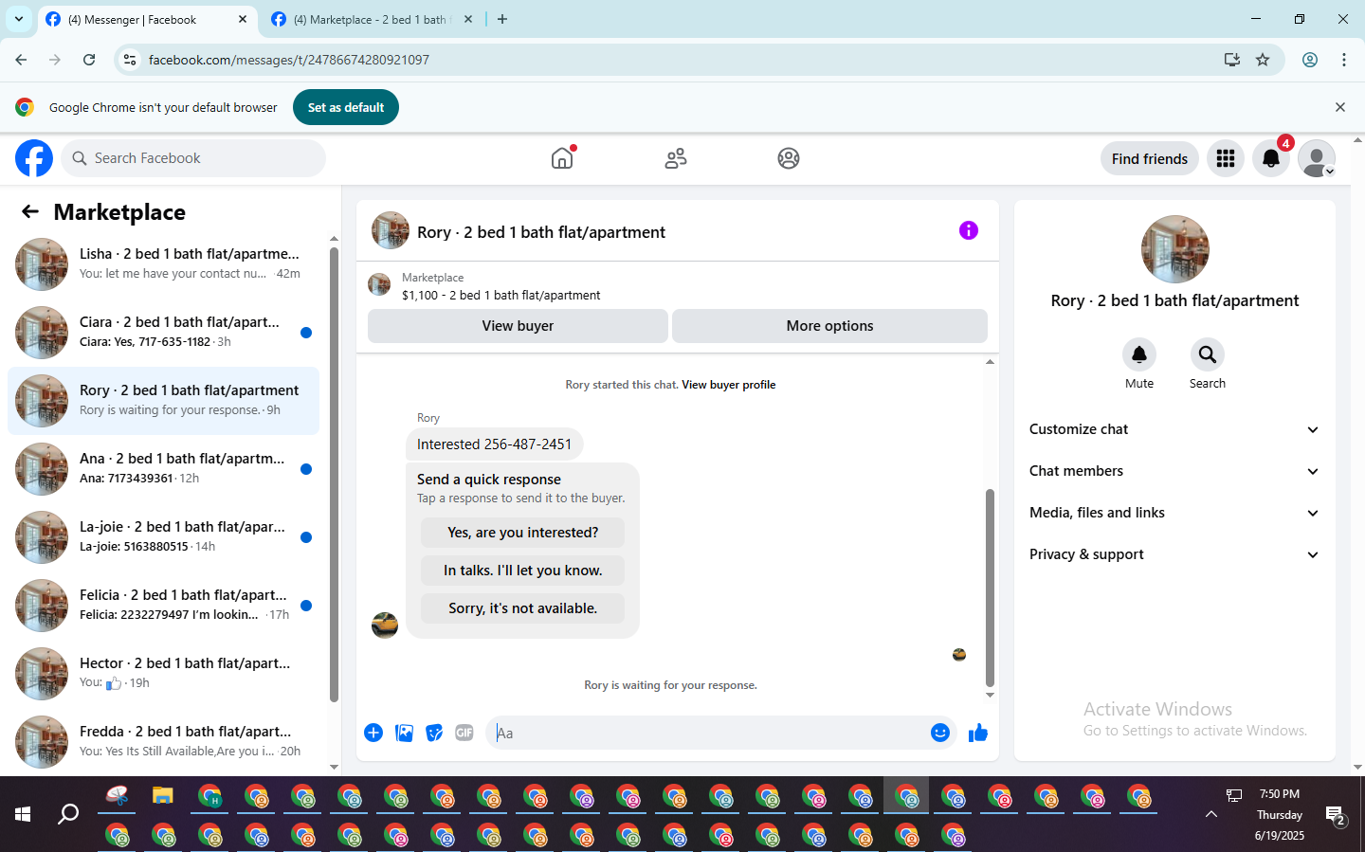The width and height of the screenshot is (1365, 852).
Task: View site information icon in address bar
Action: tap(131, 60)
